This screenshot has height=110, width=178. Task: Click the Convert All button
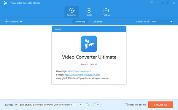(x=160, y=105)
